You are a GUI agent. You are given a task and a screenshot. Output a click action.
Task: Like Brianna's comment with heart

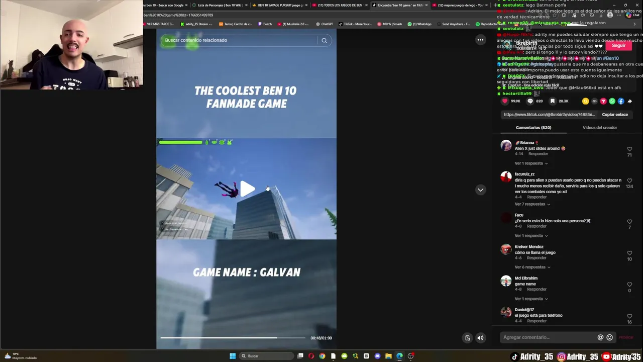(629, 149)
